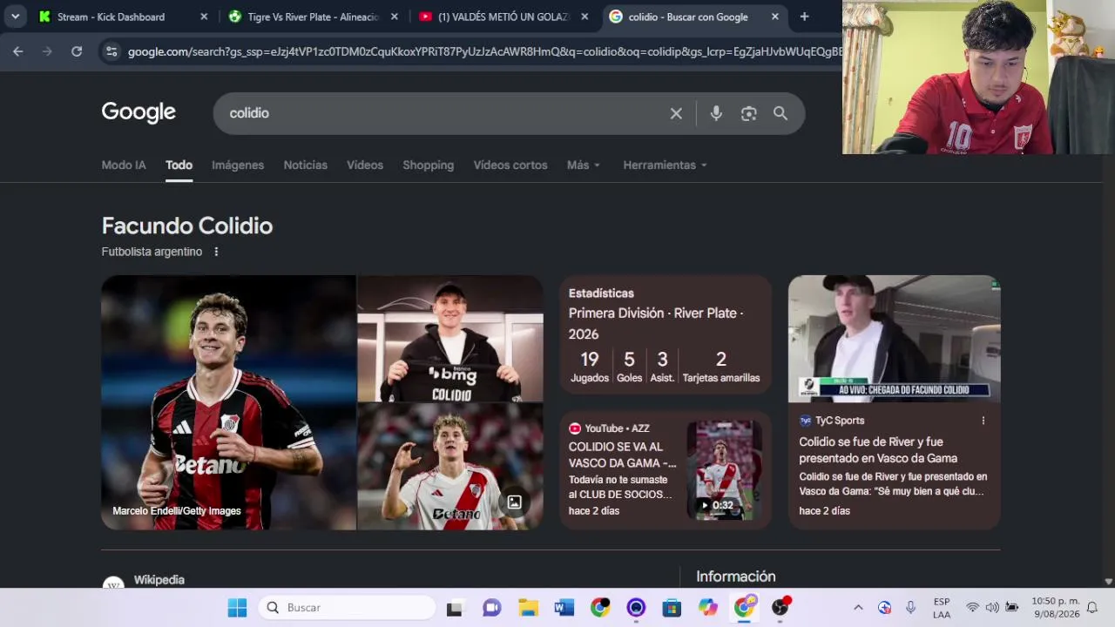Open Copilot from the taskbar

tap(707, 608)
